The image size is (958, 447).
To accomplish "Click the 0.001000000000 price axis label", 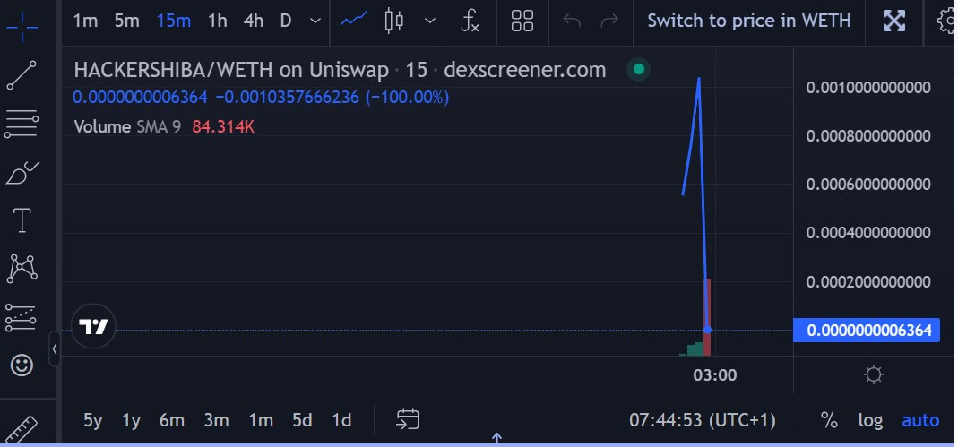I will (x=868, y=87).
